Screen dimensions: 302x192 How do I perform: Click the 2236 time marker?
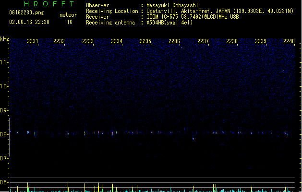click(x=174, y=41)
